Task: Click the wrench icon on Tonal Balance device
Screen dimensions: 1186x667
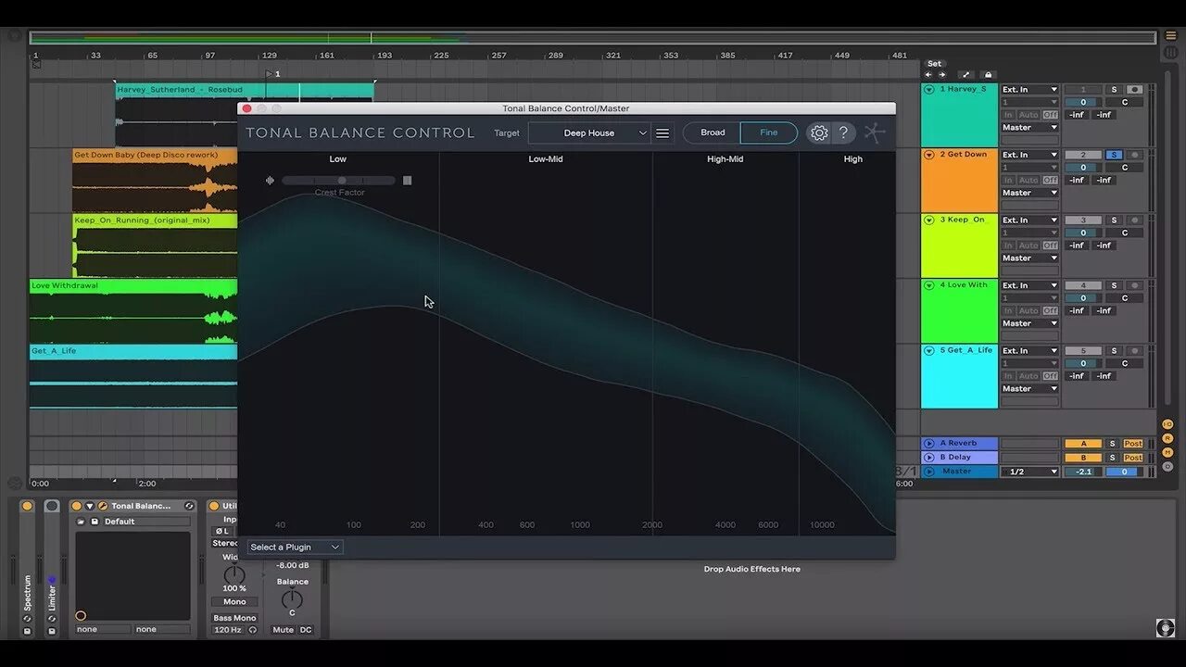Action: 103,506
